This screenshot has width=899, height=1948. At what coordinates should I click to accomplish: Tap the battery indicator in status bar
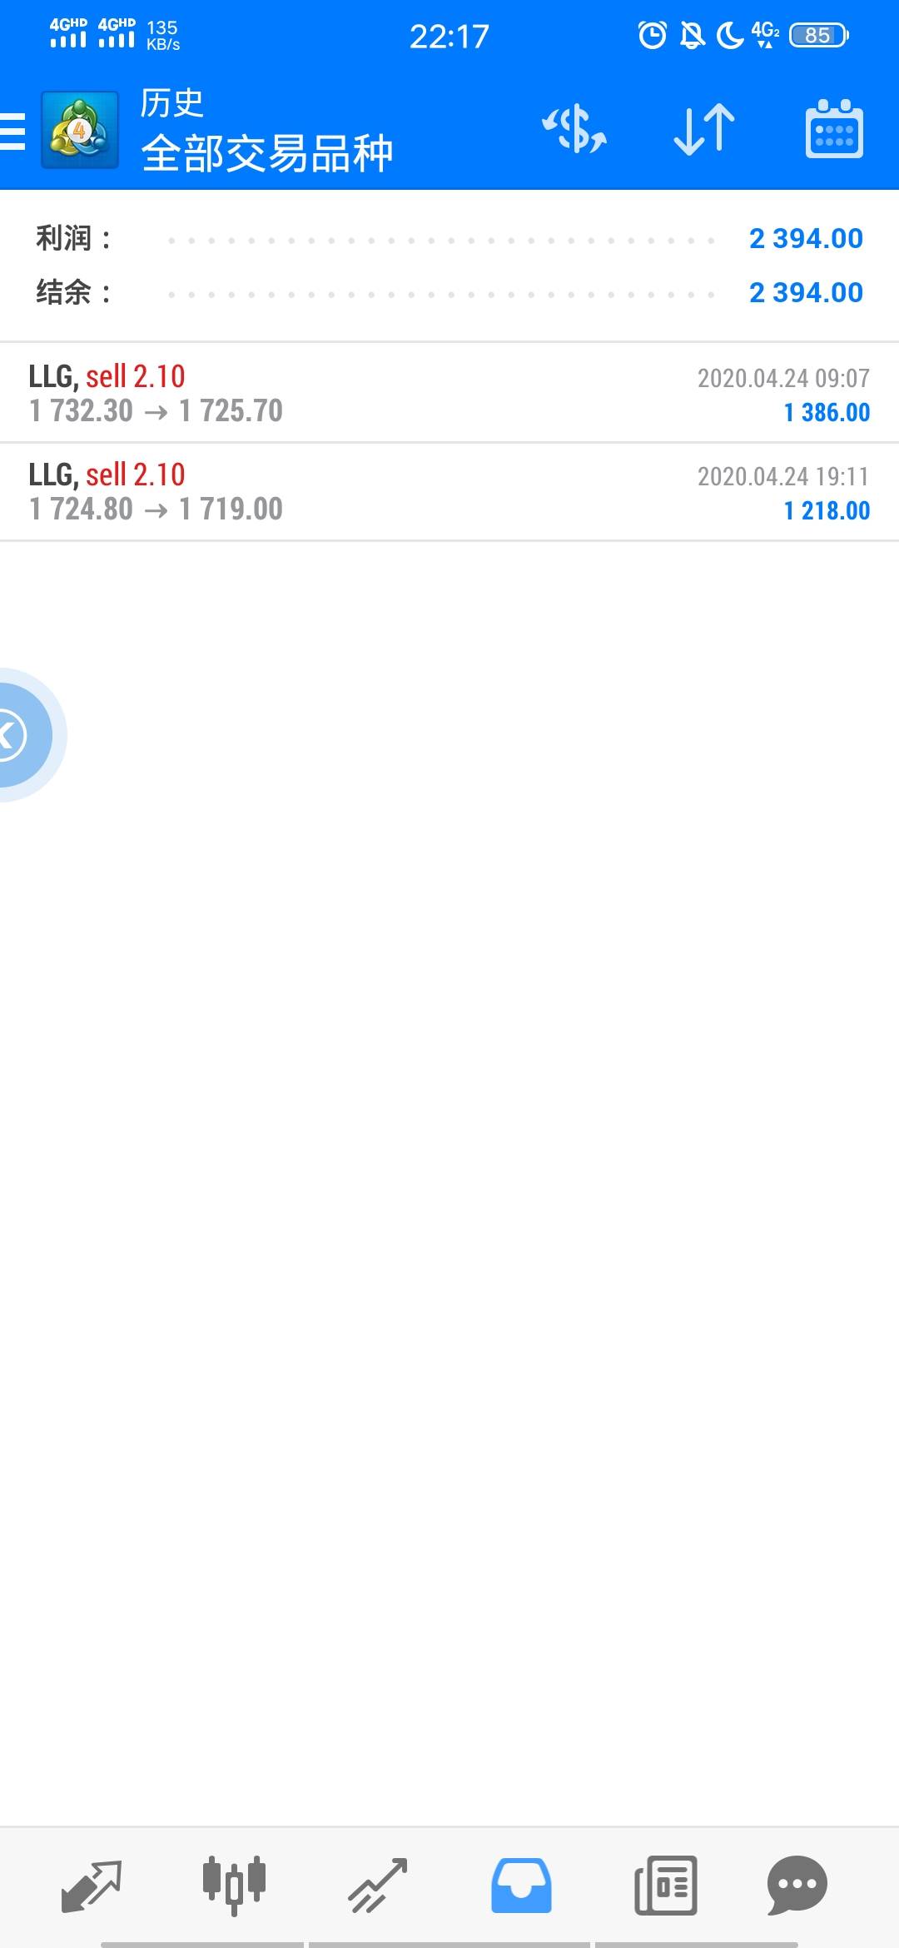[818, 35]
